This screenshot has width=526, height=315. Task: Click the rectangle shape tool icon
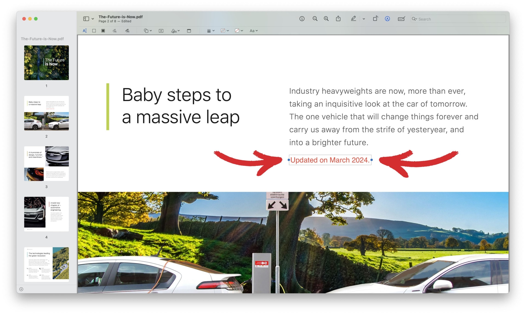[189, 30]
